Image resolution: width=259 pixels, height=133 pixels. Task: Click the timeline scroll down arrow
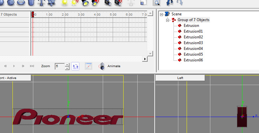pyautogui.click(x=150, y=54)
